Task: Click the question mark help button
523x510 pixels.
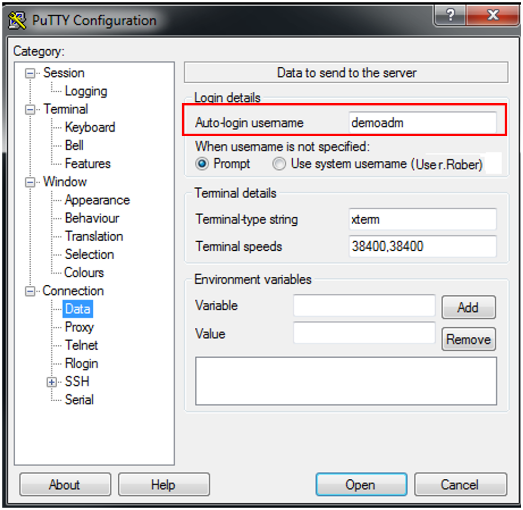Action: click(450, 15)
